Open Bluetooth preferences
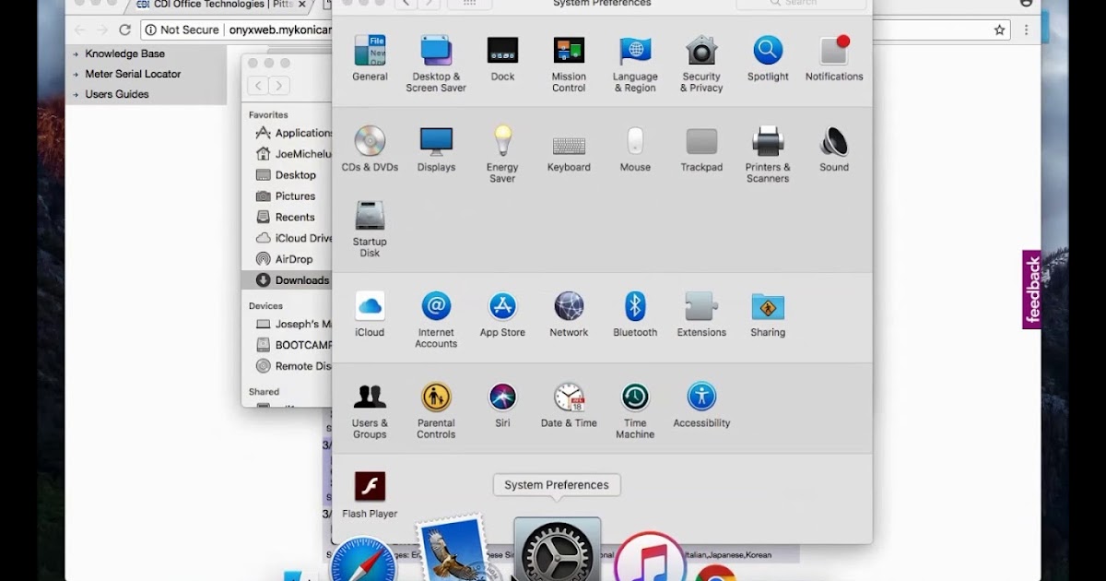 click(635, 314)
